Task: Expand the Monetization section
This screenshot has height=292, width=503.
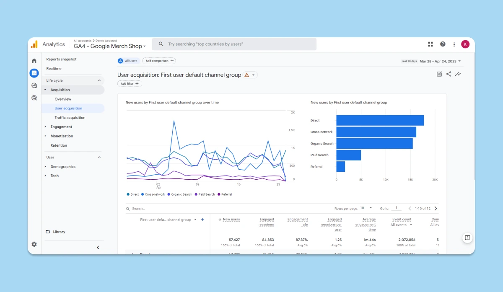Action: 45,136
